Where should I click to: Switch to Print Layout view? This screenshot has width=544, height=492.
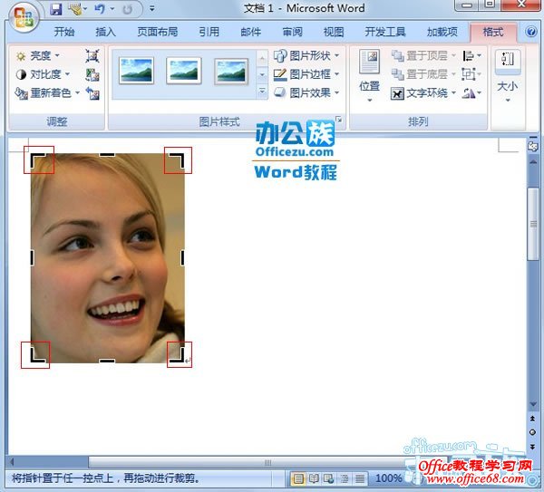[x=298, y=478]
